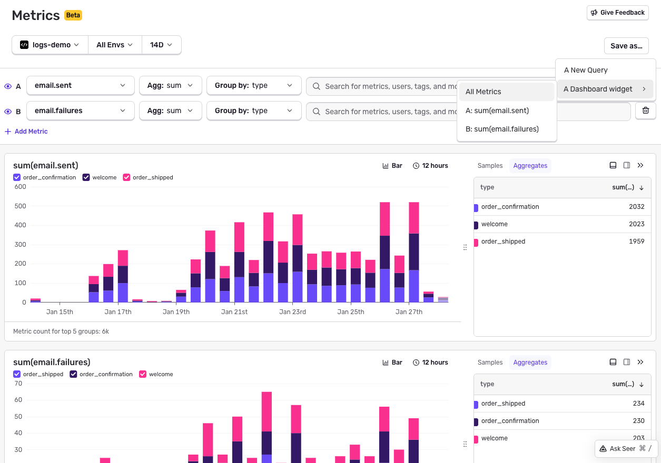Screen dimensions: 661x463
Task: Click order_confirmation row value 2032
Action: click(637, 207)
